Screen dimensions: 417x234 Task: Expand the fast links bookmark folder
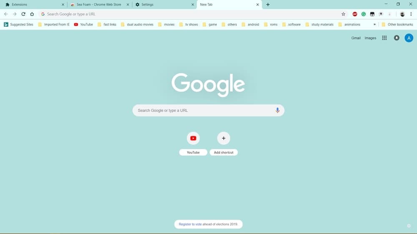tap(107, 25)
